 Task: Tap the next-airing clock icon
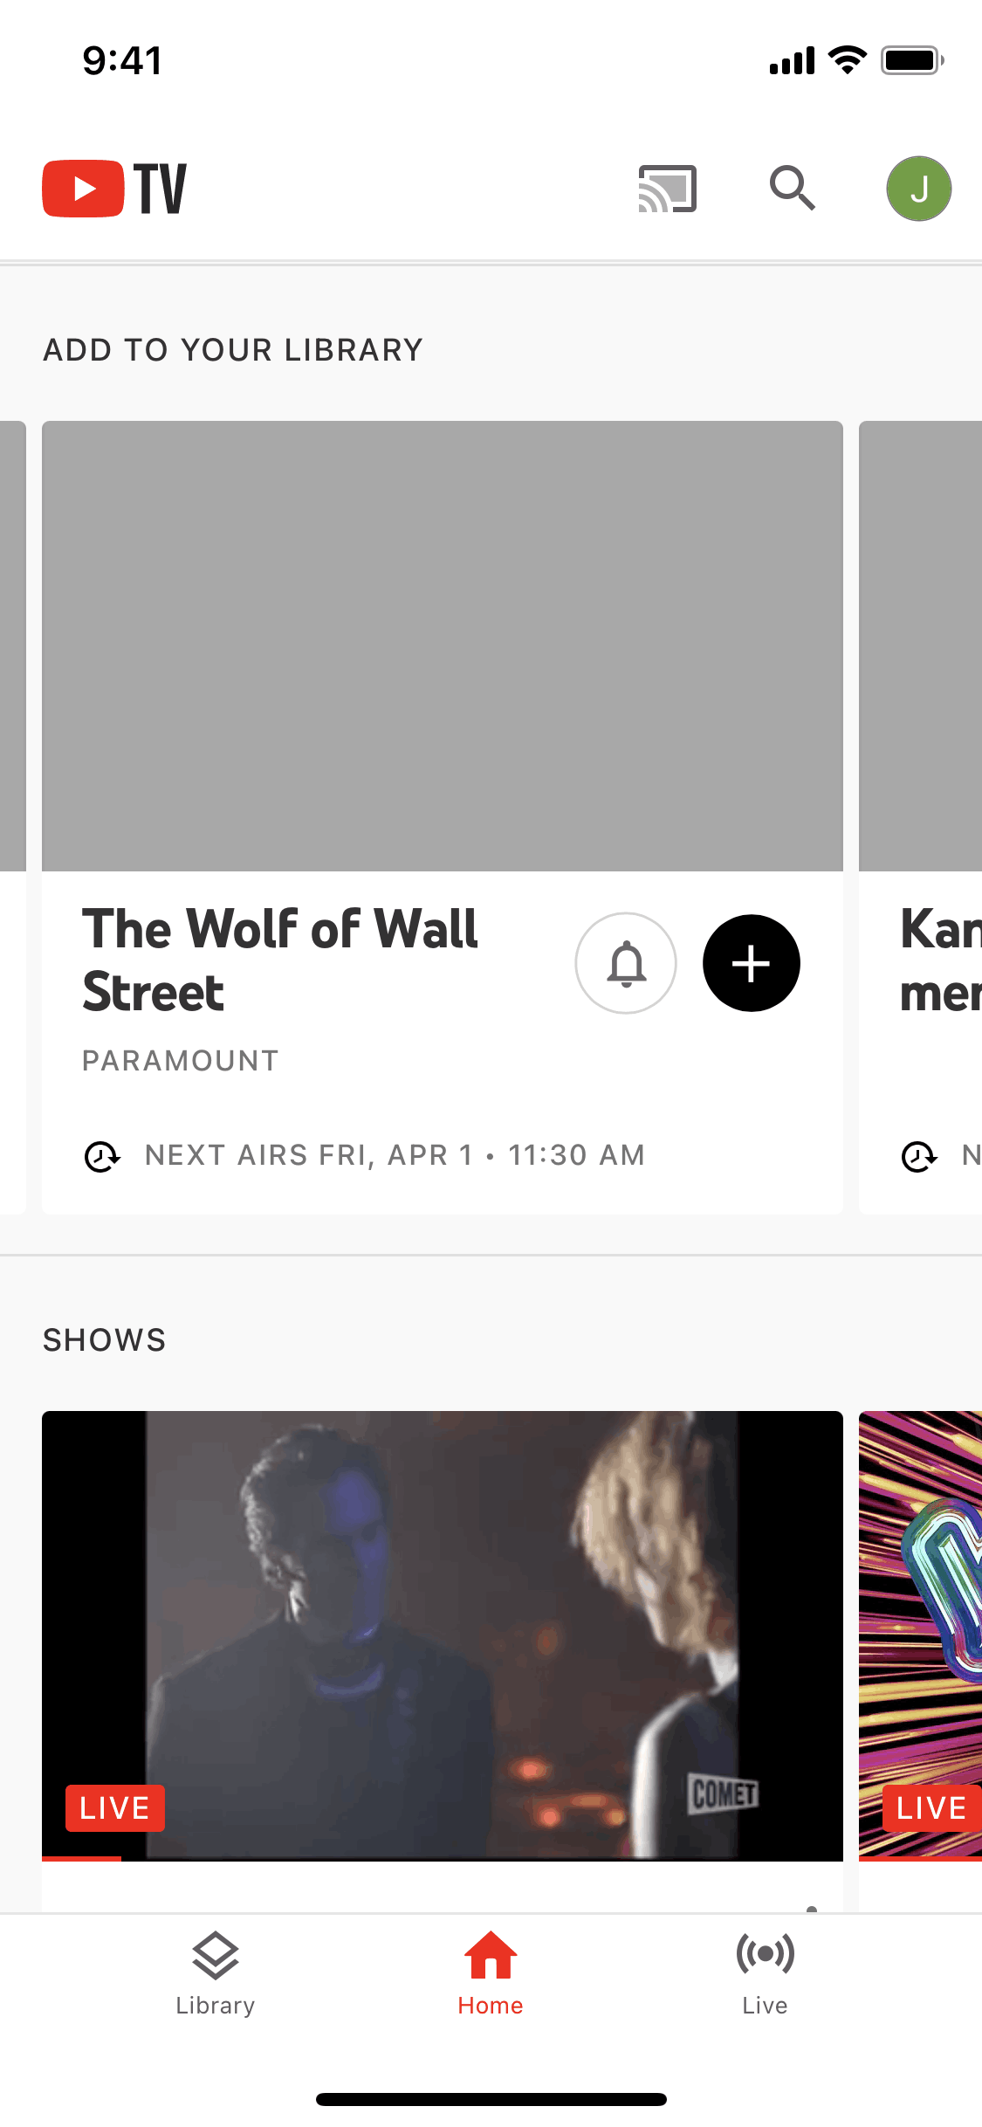point(102,1156)
